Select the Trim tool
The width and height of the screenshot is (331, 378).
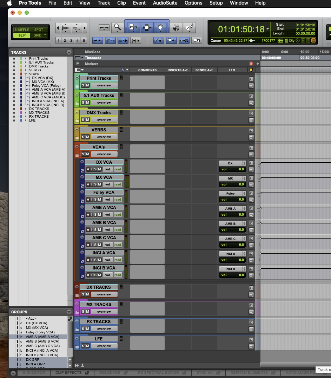[133, 27]
